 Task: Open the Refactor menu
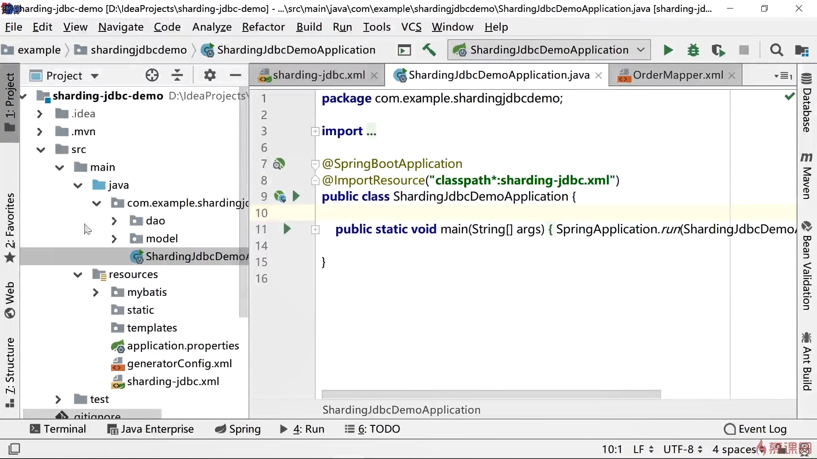(x=263, y=27)
